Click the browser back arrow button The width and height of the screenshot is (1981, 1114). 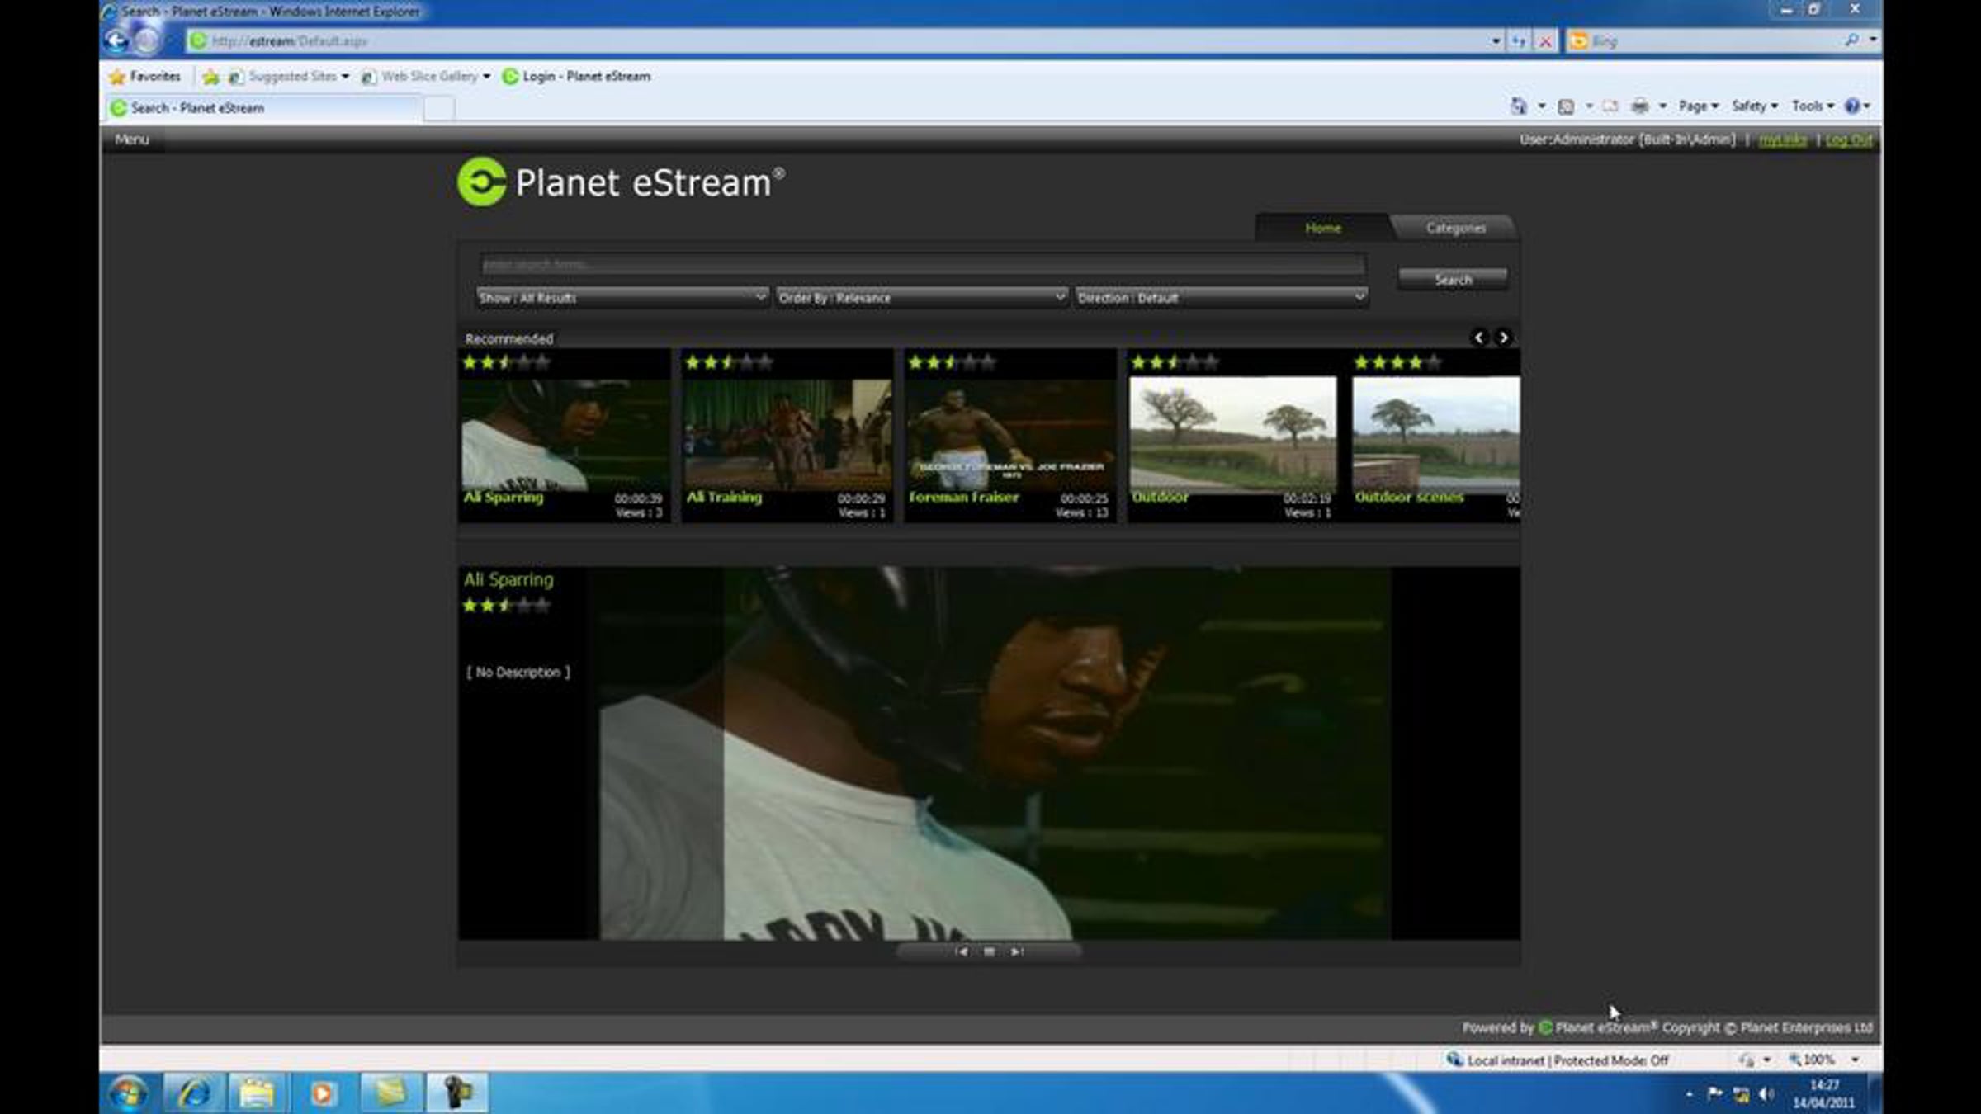(117, 40)
